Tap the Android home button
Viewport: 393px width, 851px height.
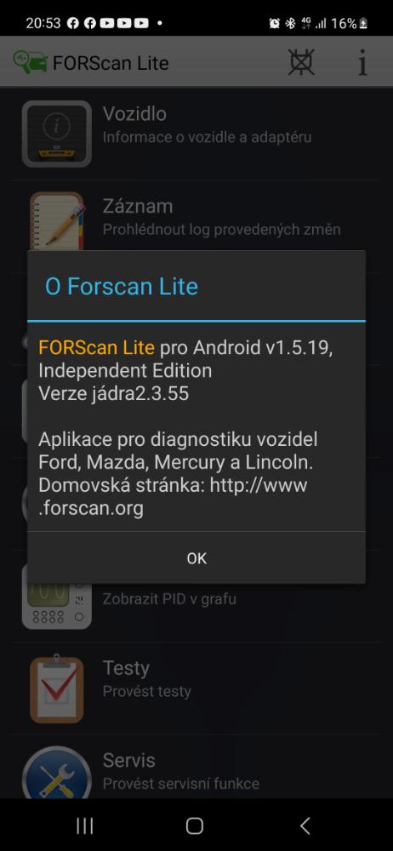click(x=194, y=826)
